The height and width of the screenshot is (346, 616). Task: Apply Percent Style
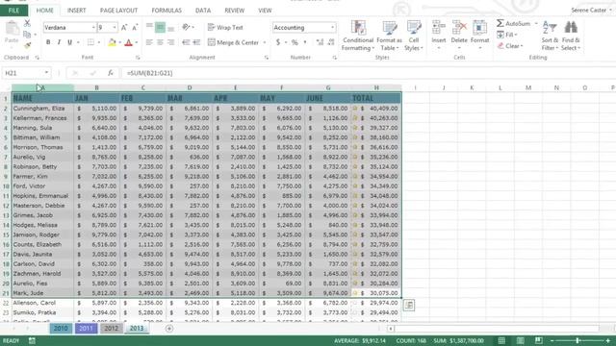click(295, 42)
